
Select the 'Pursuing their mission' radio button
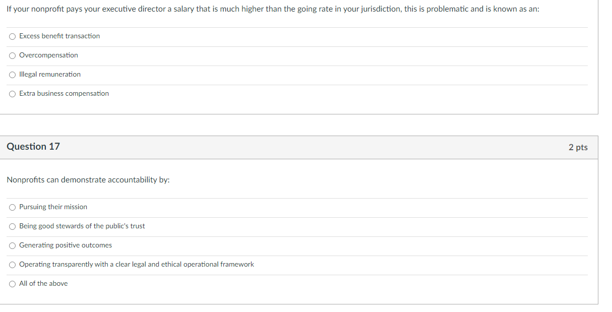(12, 207)
